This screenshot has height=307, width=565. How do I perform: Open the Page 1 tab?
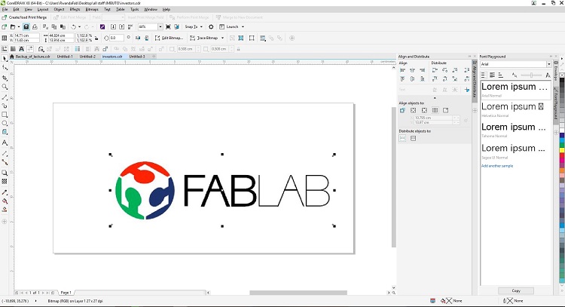(x=66, y=293)
